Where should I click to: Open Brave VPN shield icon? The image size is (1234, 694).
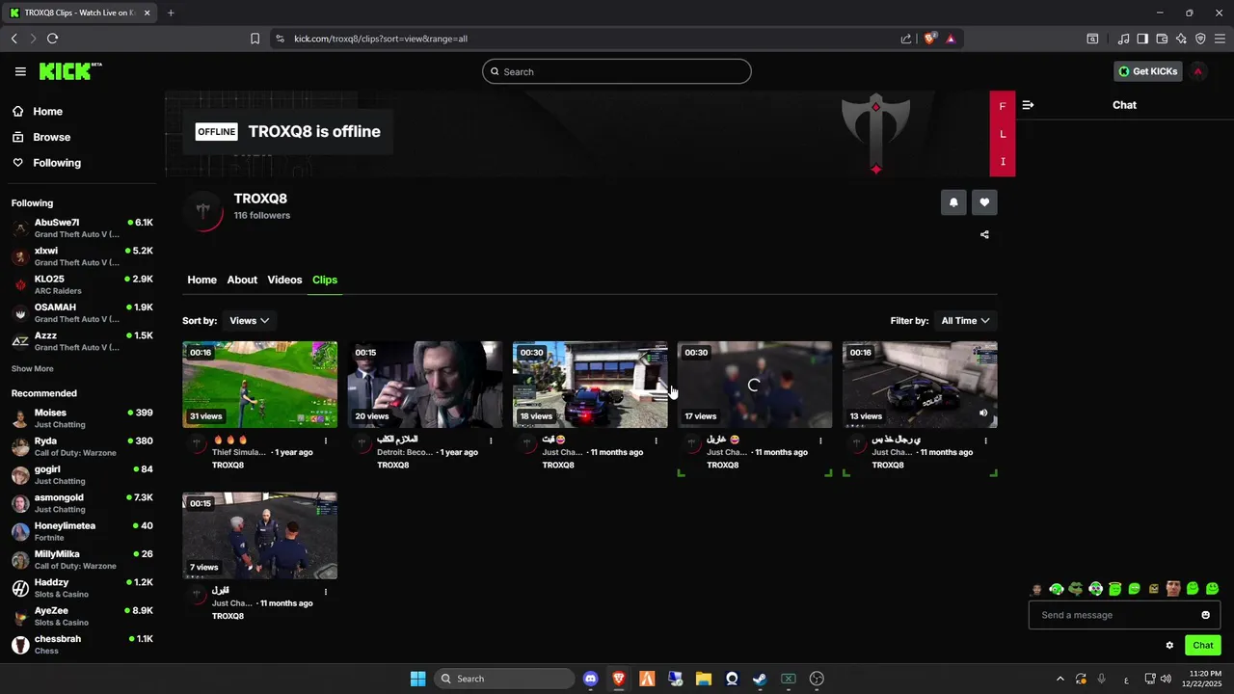click(x=1200, y=39)
